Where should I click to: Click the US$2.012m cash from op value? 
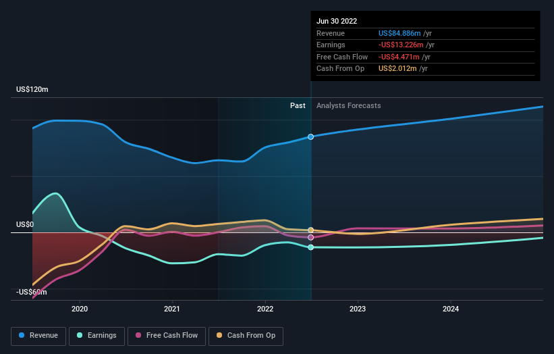point(397,69)
